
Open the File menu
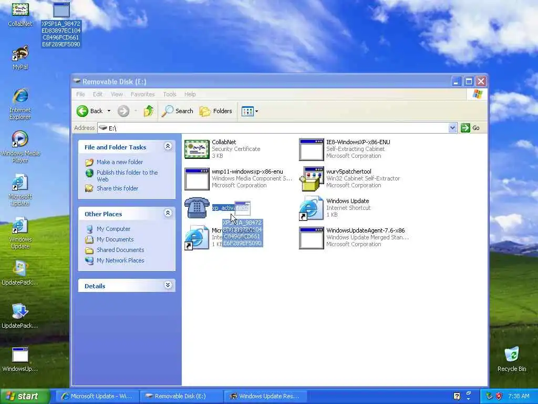pos(80,94)
